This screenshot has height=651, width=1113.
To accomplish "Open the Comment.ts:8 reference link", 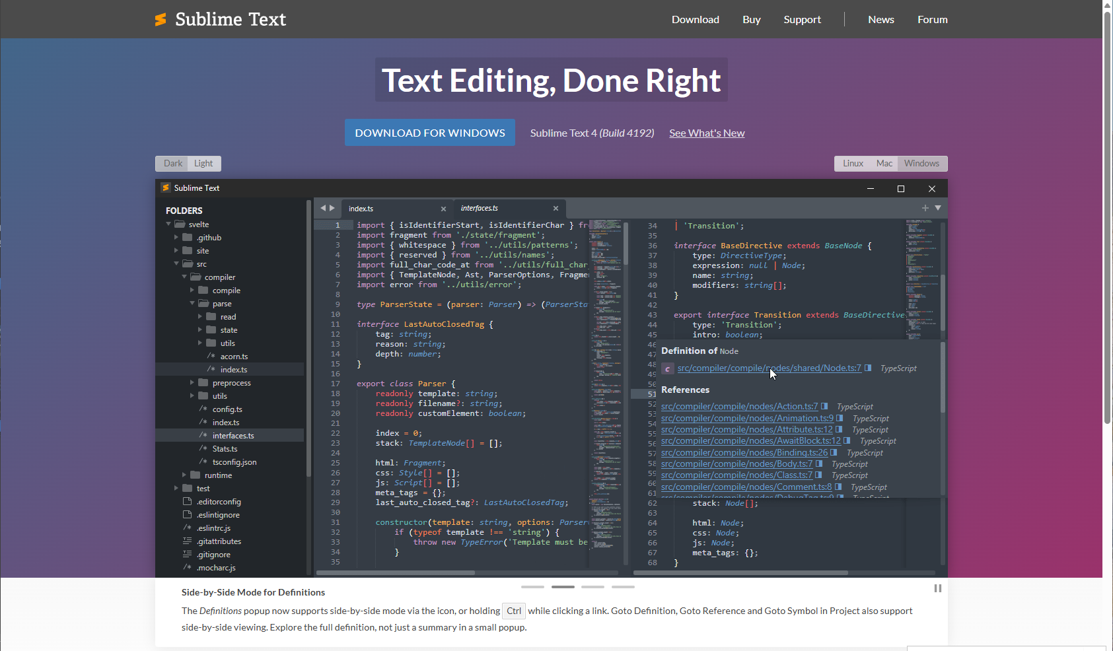I will [x=746, y=487].
